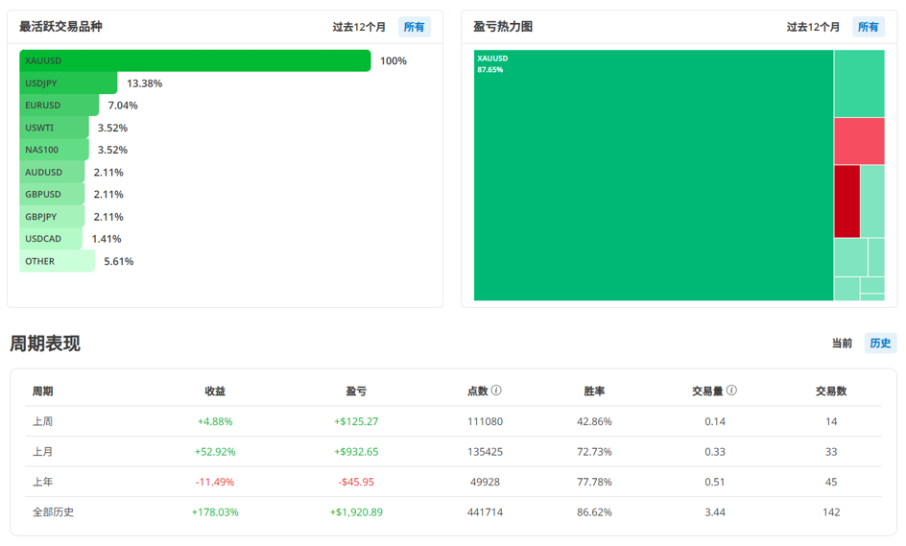Viewport: 906px width, 546px height.
Task: Select the 上月 row in the performance table
Action: coord(453,452)
